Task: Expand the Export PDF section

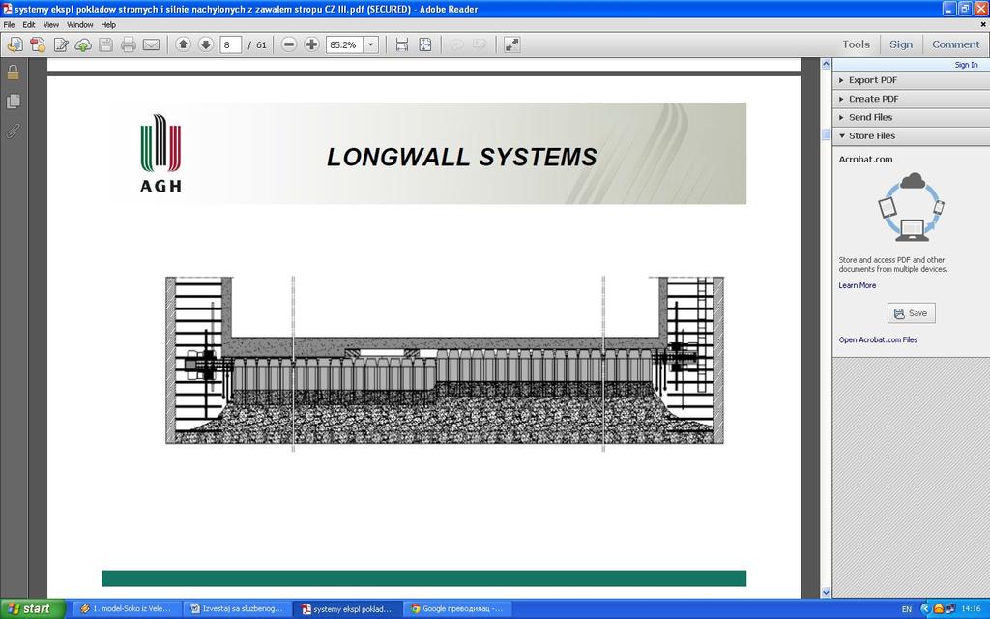Action: click(x=911, y=80)
